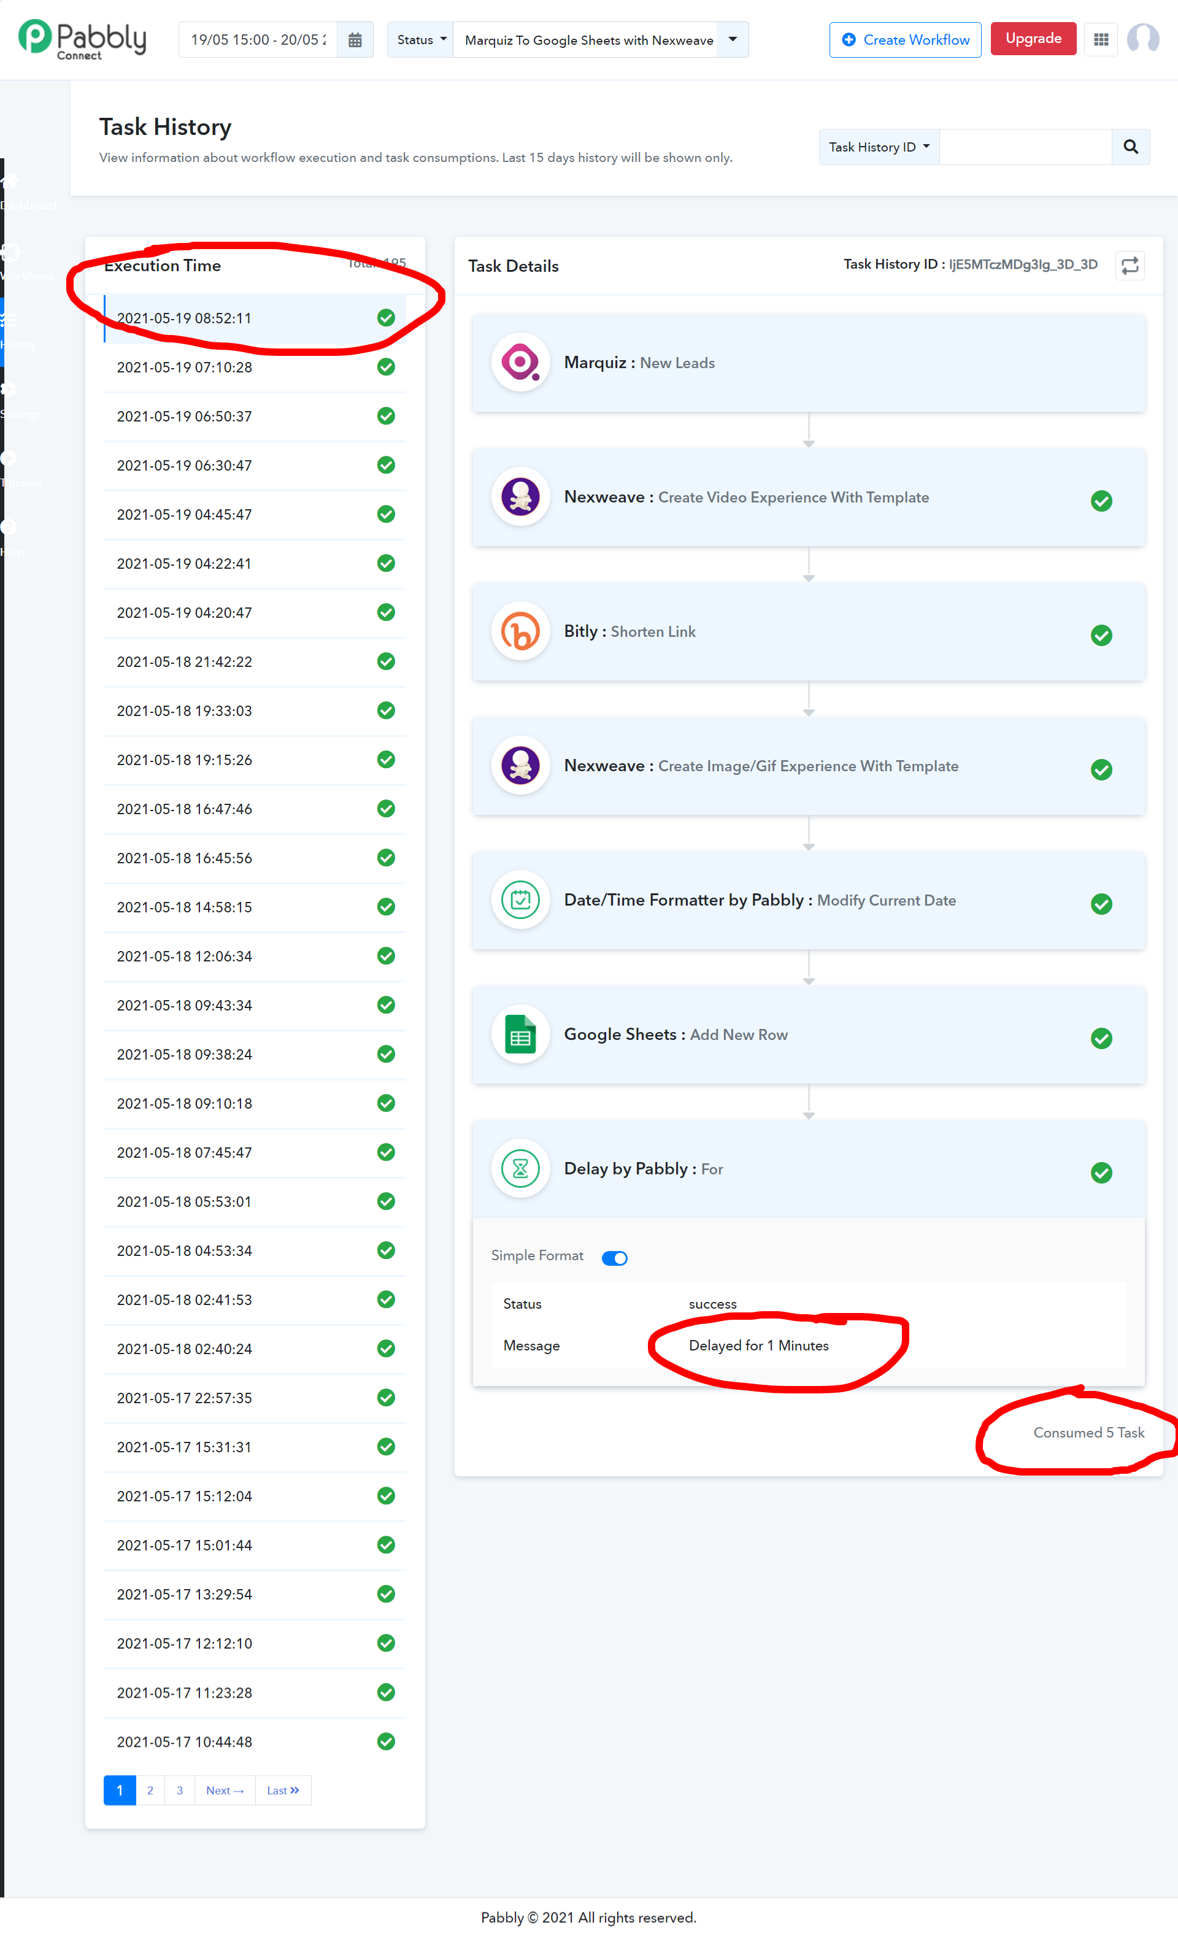1178x1937 pixels.
Task: Click the success check beside 2021-05-19 07:10:28
Action: (x=386, y=367)
